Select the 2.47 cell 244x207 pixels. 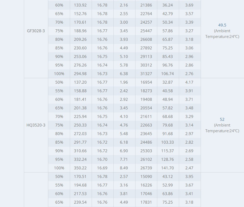point(189,168)
